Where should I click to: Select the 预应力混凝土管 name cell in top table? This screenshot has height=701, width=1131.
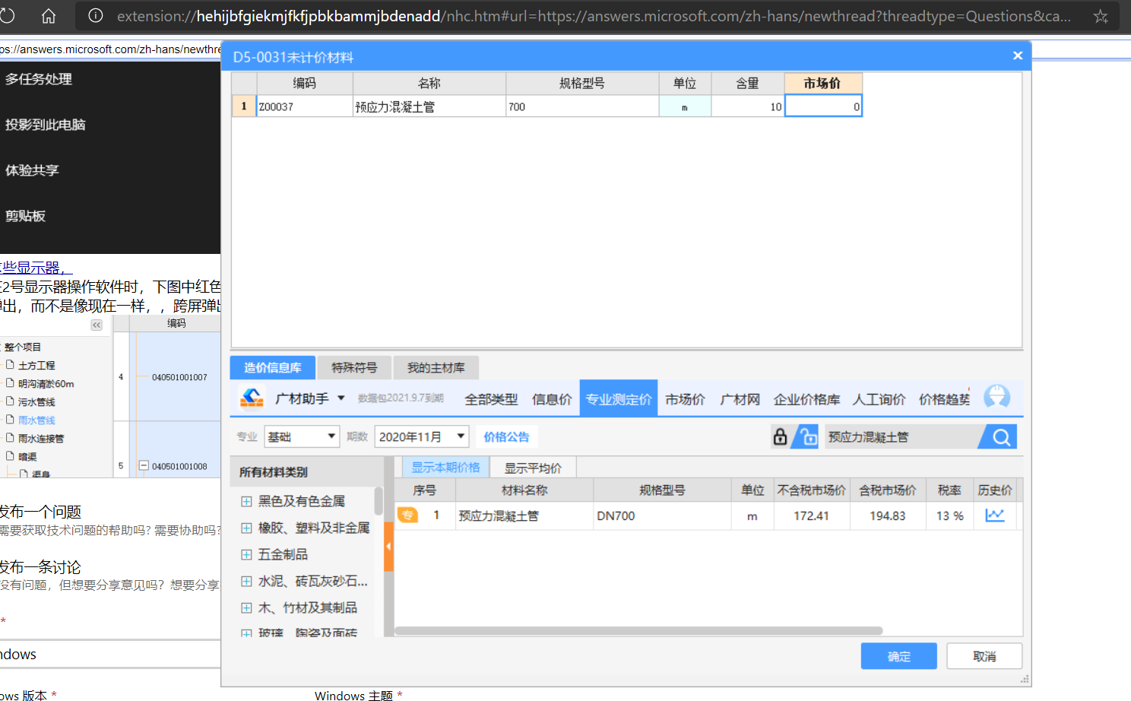pos(429,106)
